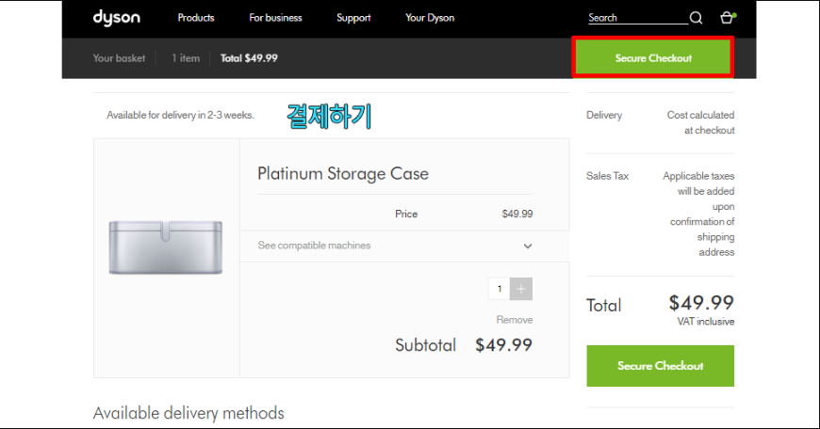
Task: Open the Support menu
Action: pos(353,18)
